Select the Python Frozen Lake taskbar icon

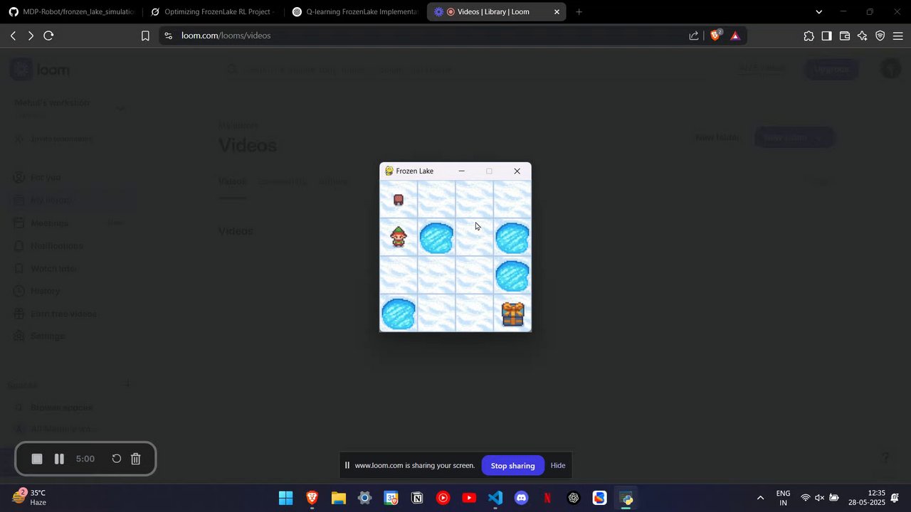(x=626, y=498)
